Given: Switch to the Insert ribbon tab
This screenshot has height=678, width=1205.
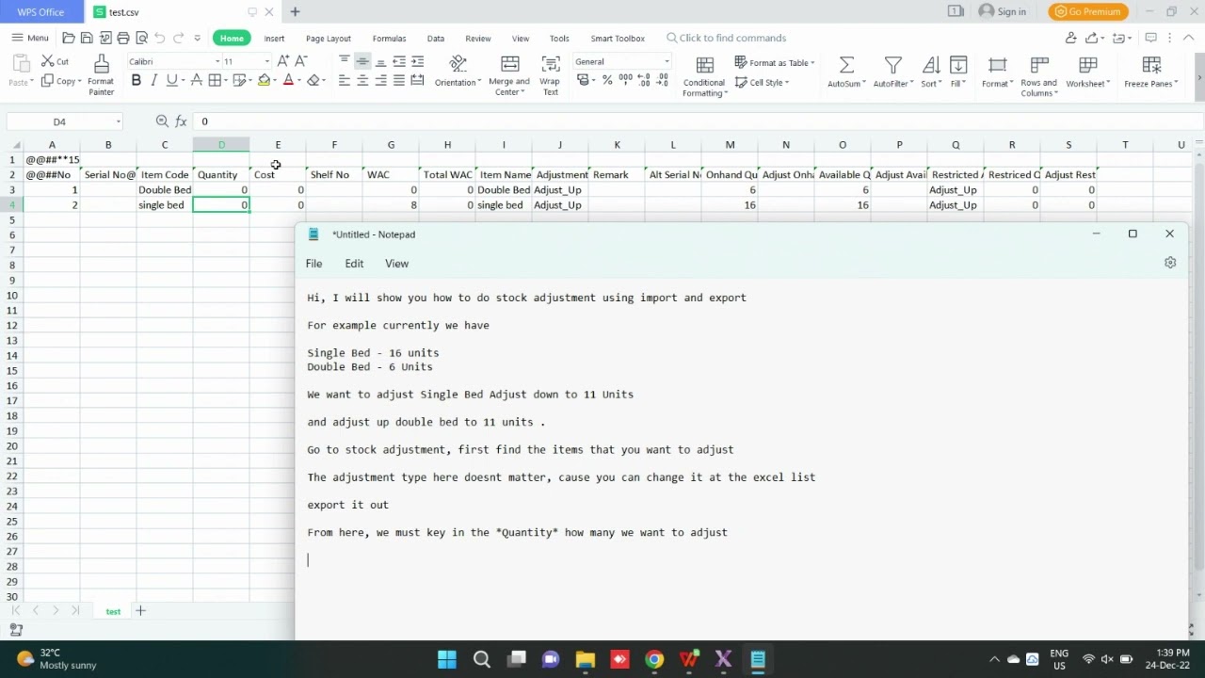Looking at the screenshot, I should click(274, 38).
